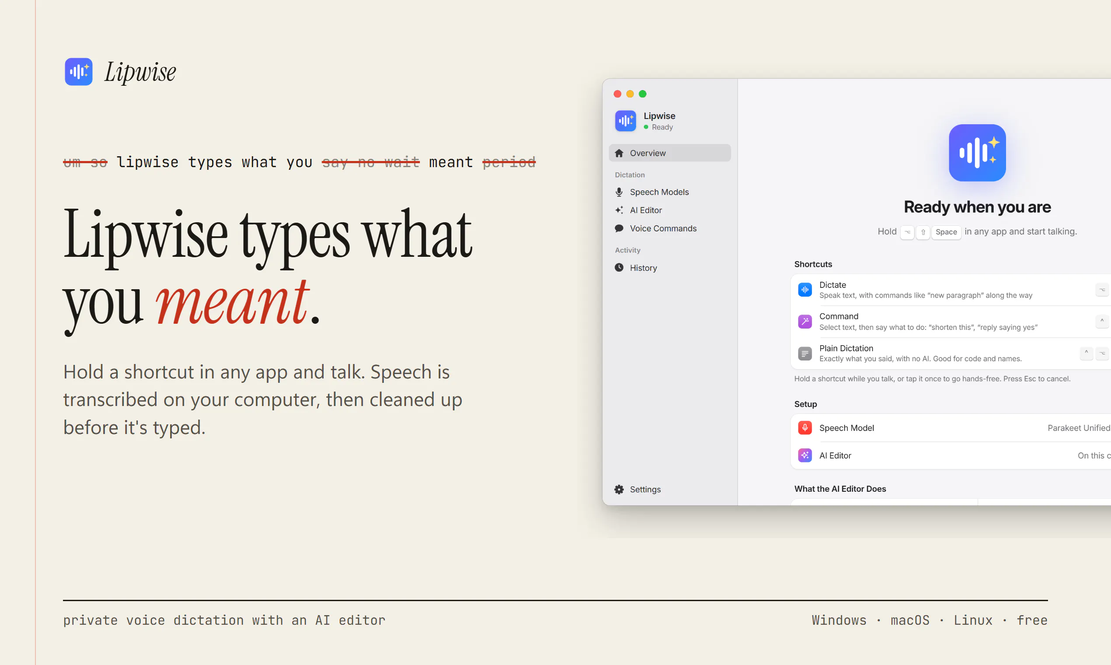
Task: Click the Shortcuts section heading
Action: coord(813,264)
